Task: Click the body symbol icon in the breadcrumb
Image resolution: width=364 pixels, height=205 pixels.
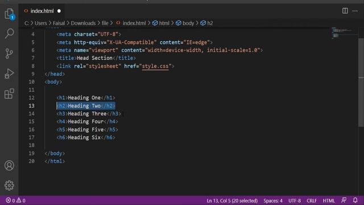Action: point(178,23)
